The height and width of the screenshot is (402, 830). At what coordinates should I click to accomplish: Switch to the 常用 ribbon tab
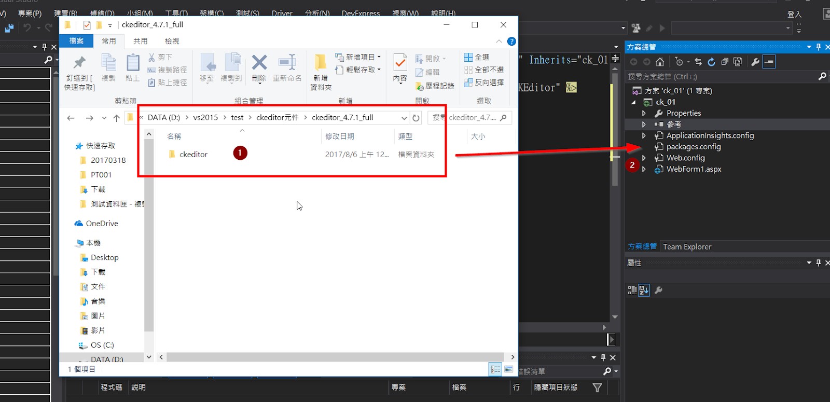109,41
